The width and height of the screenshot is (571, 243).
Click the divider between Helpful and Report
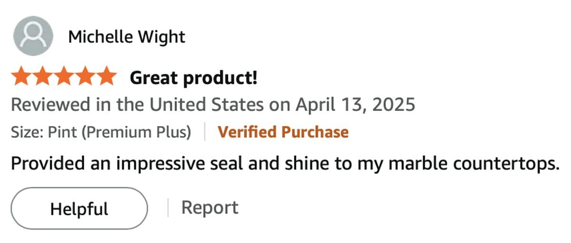point(167,208)
